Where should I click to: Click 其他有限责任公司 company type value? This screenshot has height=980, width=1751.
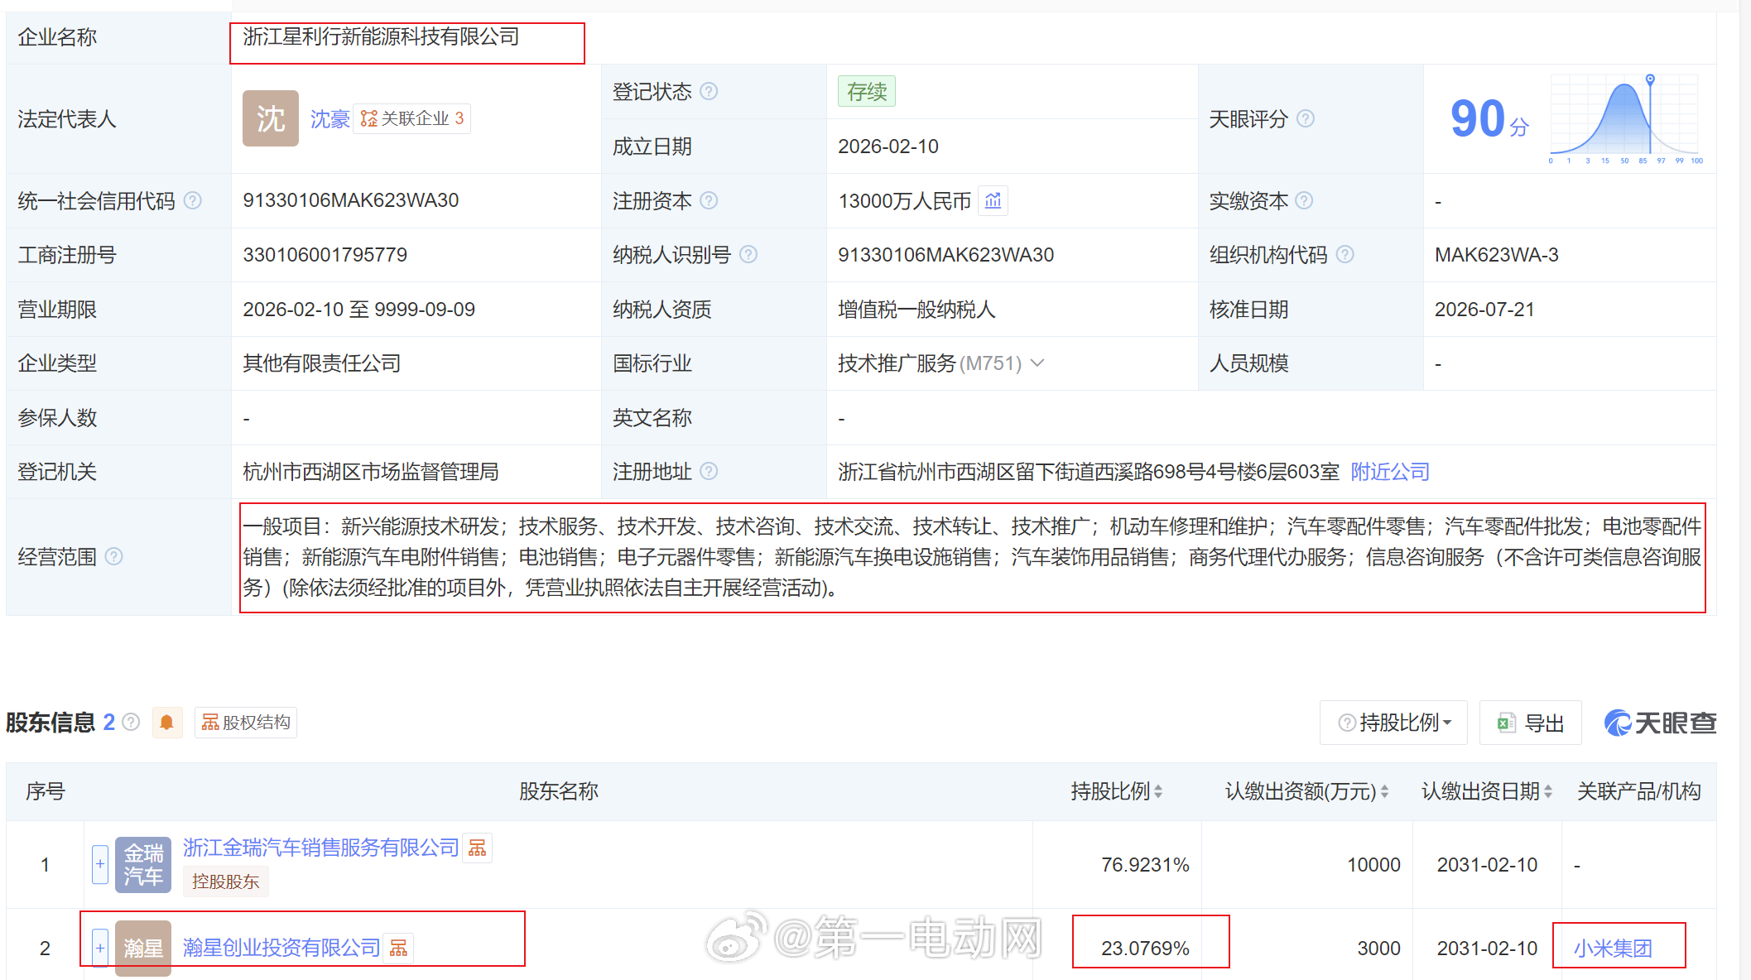point(322,363)
